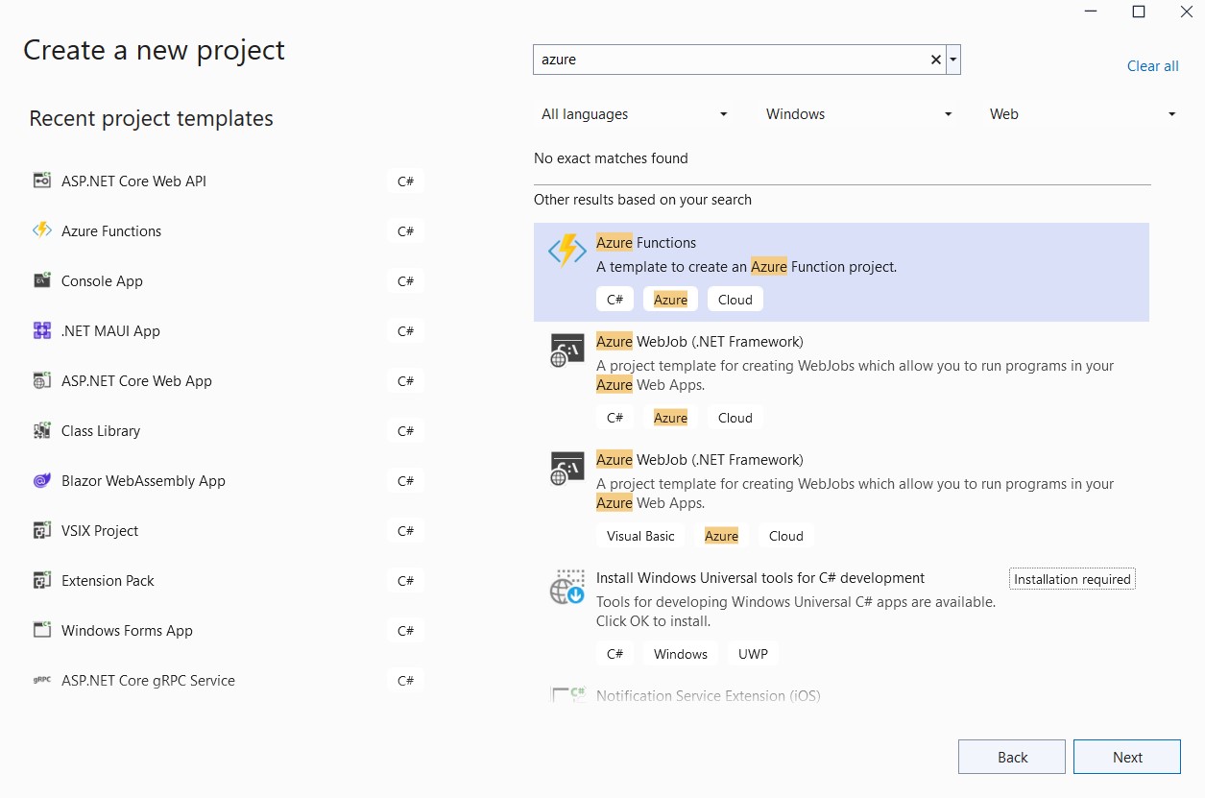The width and height of the screenshot is (1205, 798).
Task: Click the C# tag next to VSIX Project
Action: click(x=405, y=530)
